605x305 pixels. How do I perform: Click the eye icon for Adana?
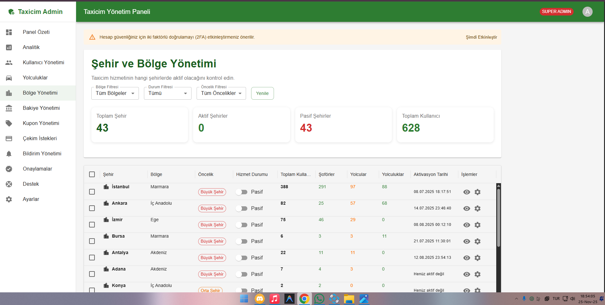466,274
